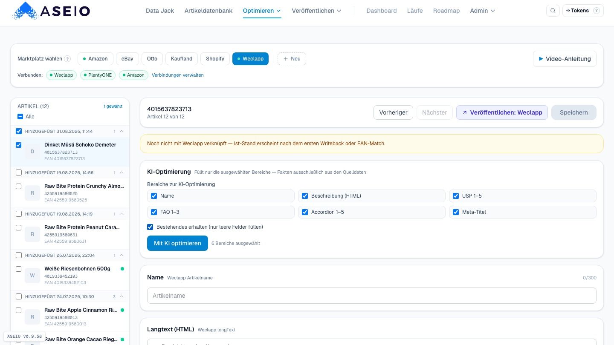The width and height of the screenshot is (614, 345).
Task: Select the Amazon marketplace tab
Action: pyautogui.click(x=95, y=59)
